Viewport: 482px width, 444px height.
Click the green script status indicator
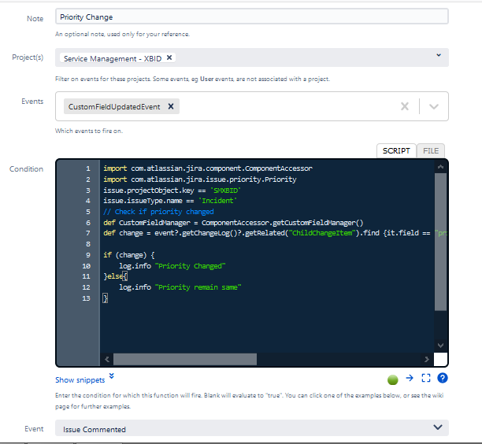point(392,379)
